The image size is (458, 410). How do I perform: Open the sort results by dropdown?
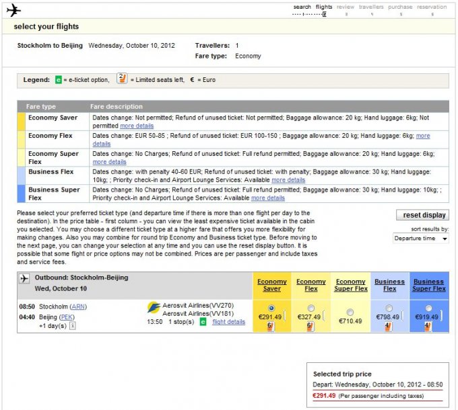421,239
